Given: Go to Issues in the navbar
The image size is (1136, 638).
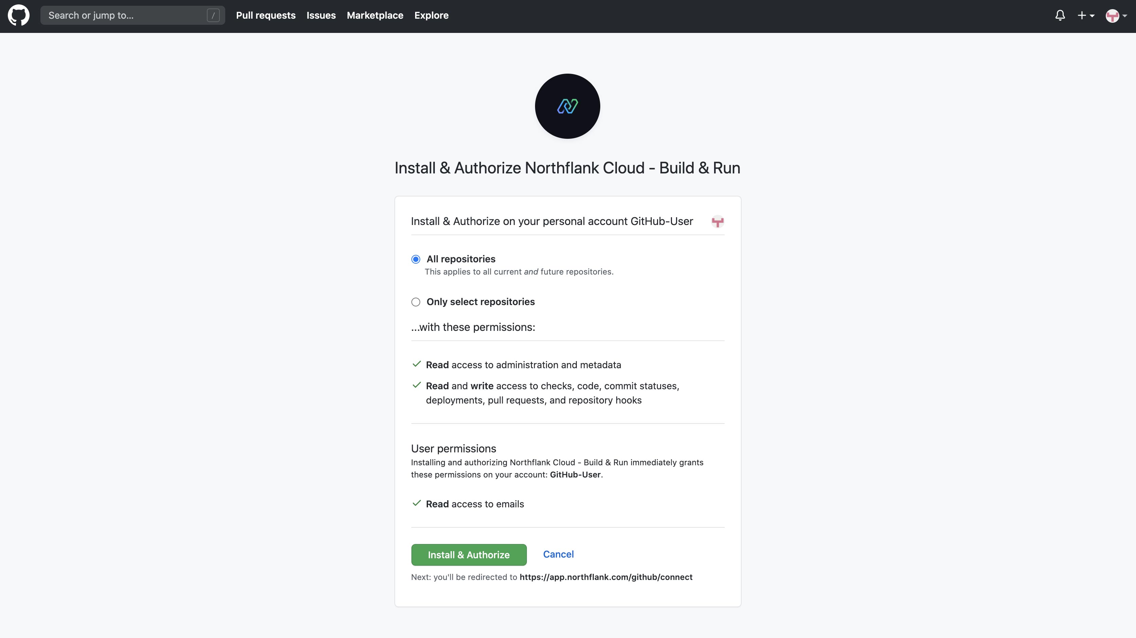Looking at the screenshot, I should point(321,15).
